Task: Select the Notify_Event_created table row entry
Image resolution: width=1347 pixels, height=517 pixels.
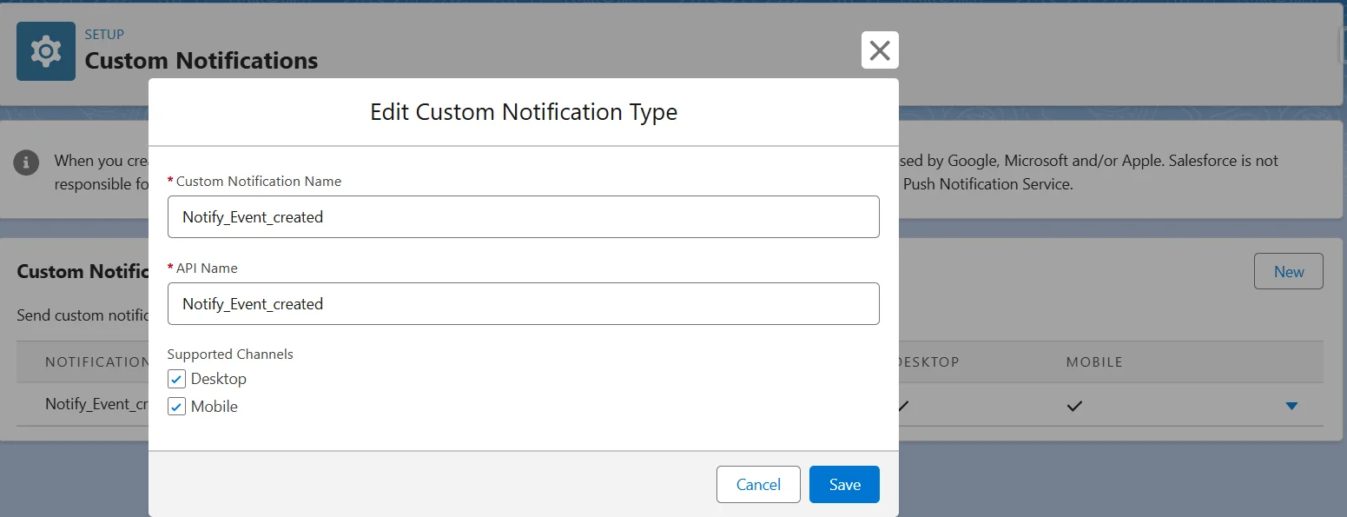Action: (x=97, y=404)
